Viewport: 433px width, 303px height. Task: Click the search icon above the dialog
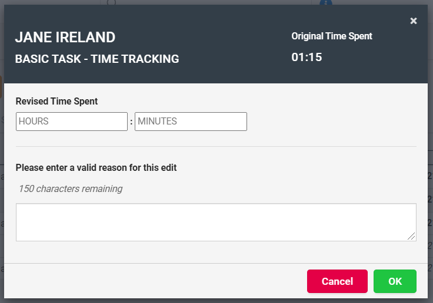112,2
